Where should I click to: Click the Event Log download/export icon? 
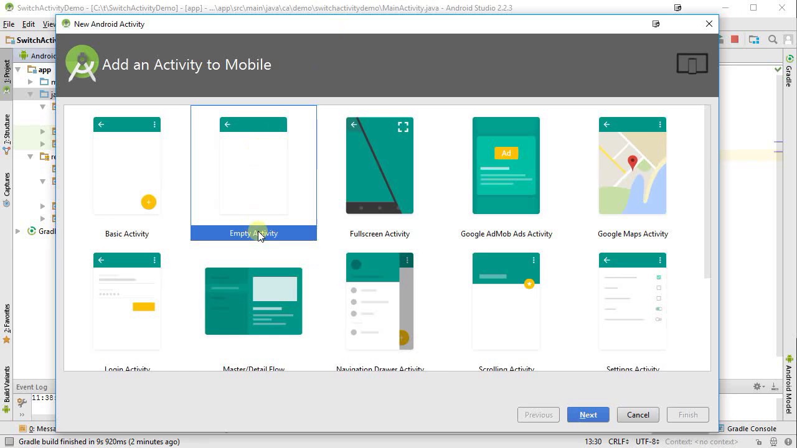tap(773, 386)
